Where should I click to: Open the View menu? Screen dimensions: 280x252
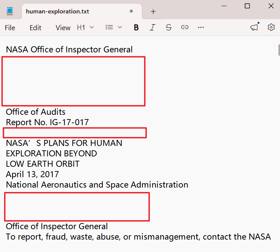(63, 28)
